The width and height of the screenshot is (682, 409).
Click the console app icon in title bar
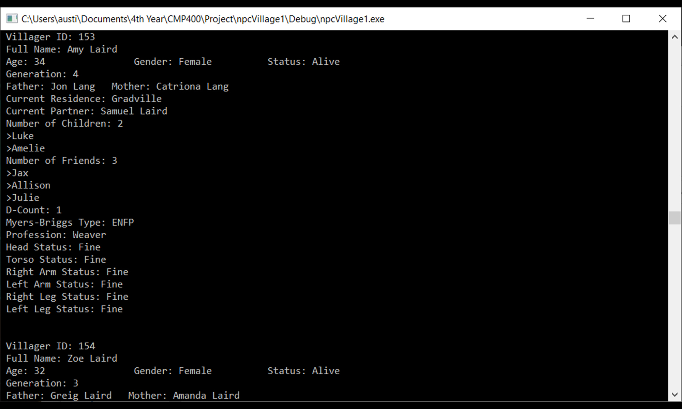coord(12,18)
